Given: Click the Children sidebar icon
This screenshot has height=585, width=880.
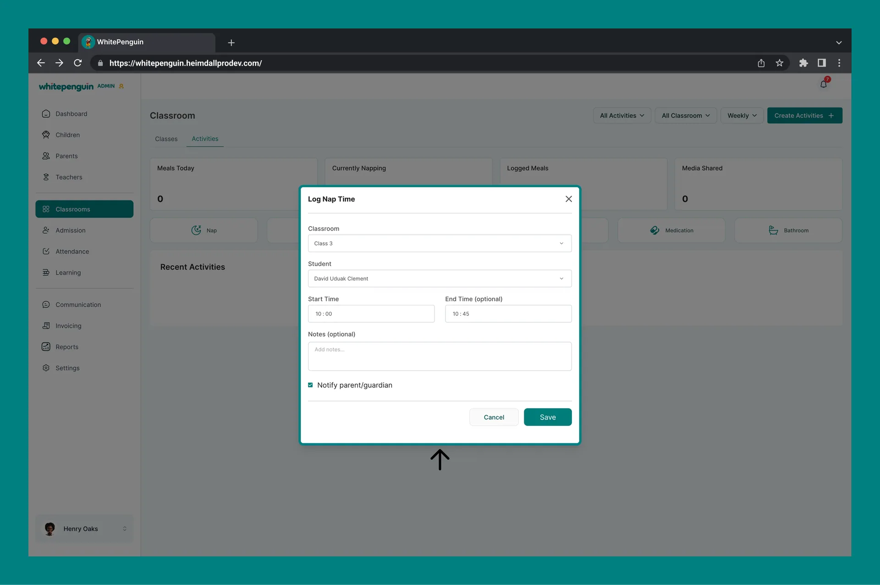Looking at the screenshot, I should pos(46,135).
